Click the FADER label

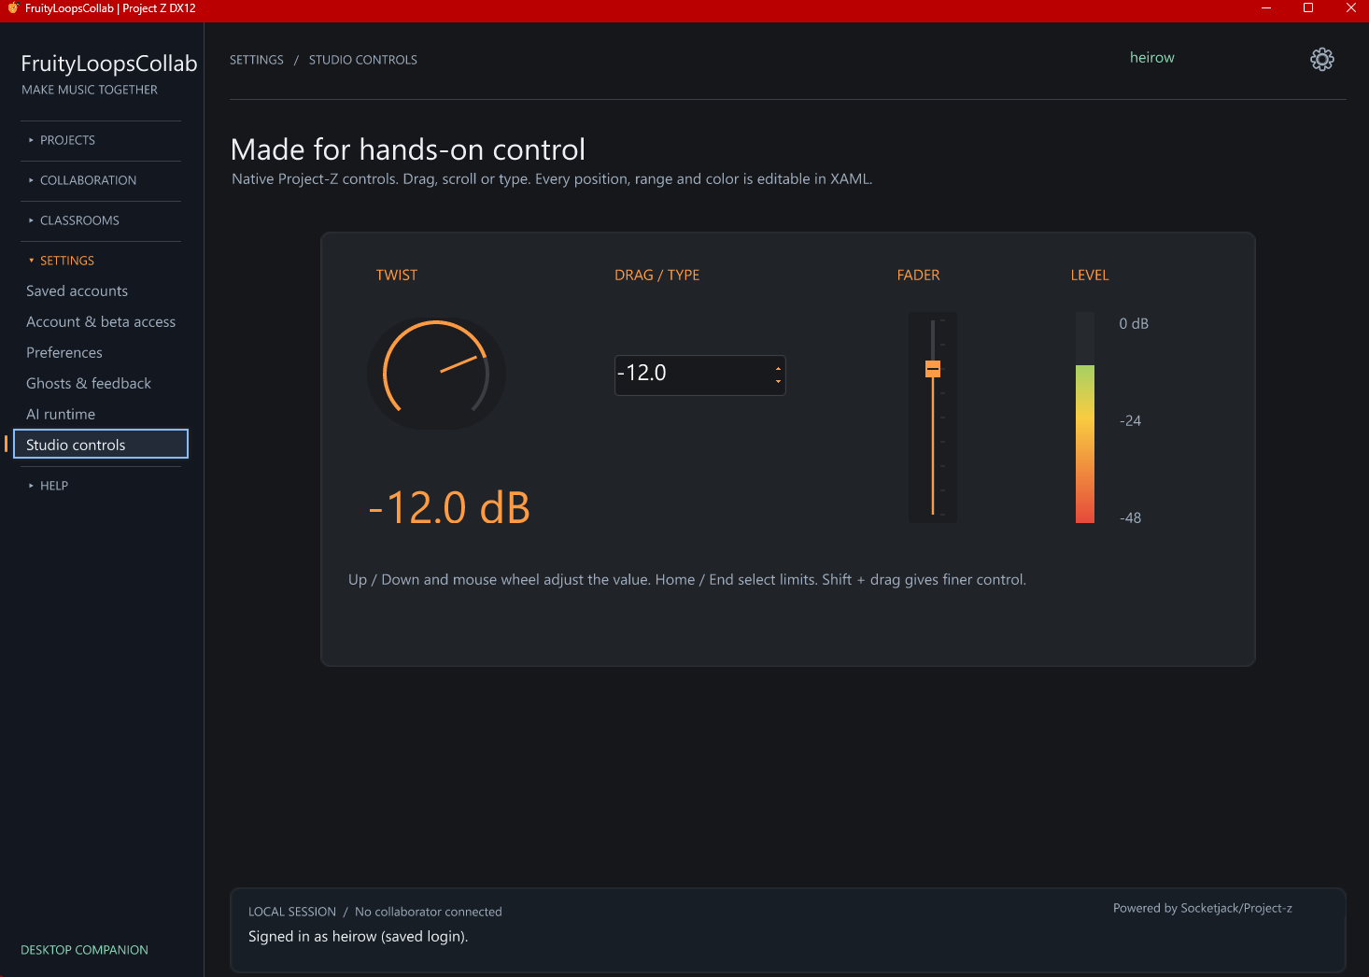coord(919,276)
